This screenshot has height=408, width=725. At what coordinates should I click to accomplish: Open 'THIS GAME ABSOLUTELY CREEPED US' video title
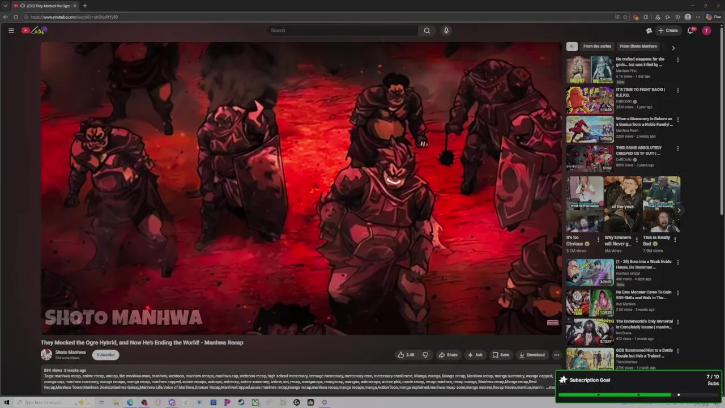tap(639, 150)
